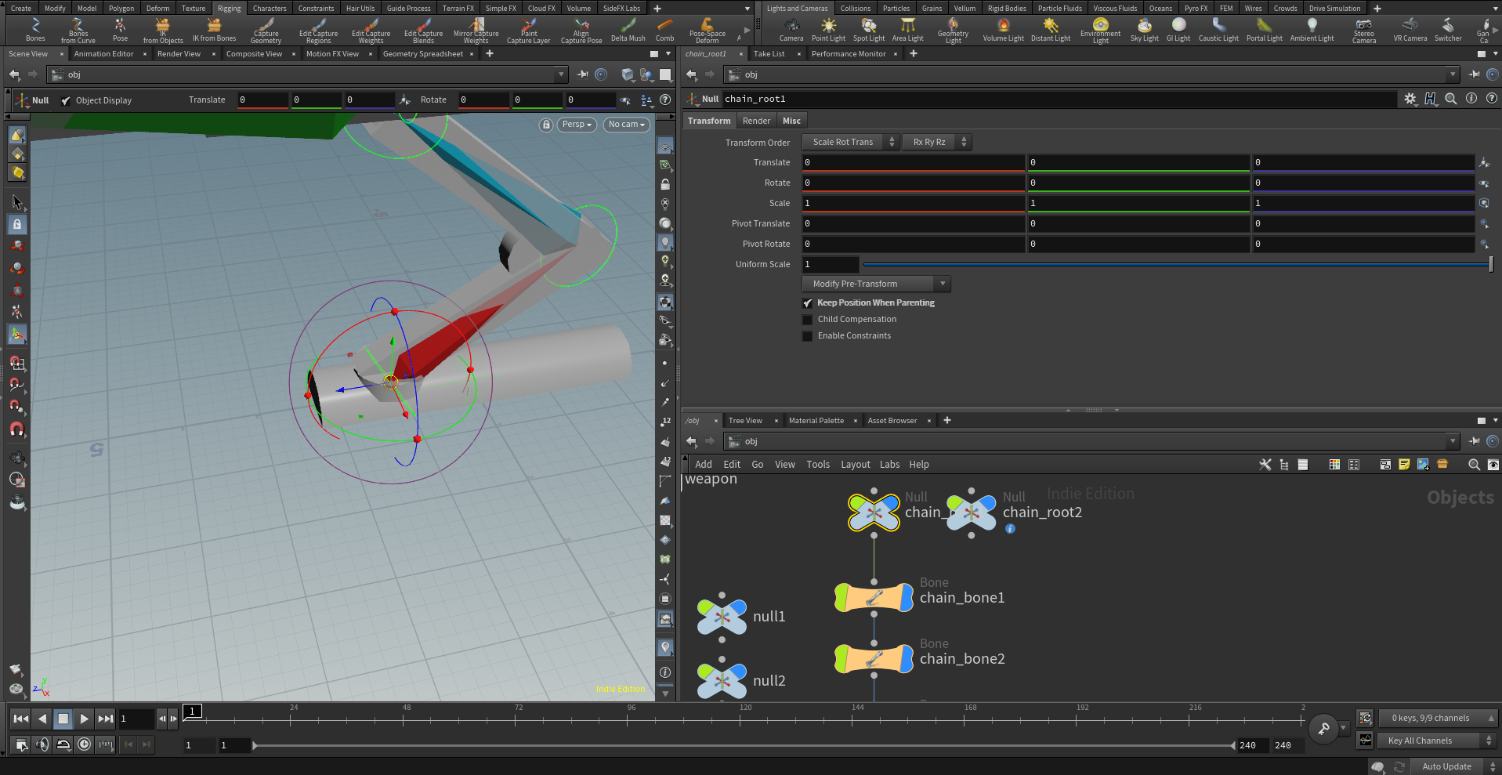The height and width of the screenshot is (775, 1502).
Task: Click the Paint Capture Layer tool
Action: coord(529,31)
